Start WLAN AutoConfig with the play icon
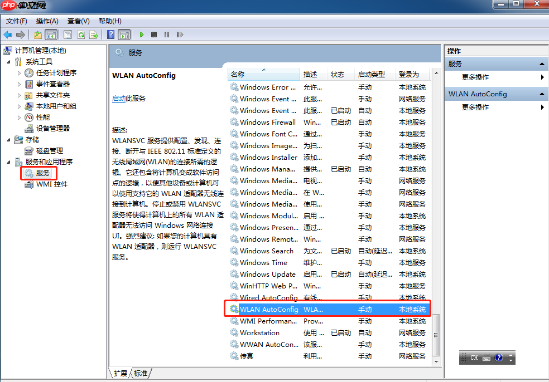 pos(142,34)
